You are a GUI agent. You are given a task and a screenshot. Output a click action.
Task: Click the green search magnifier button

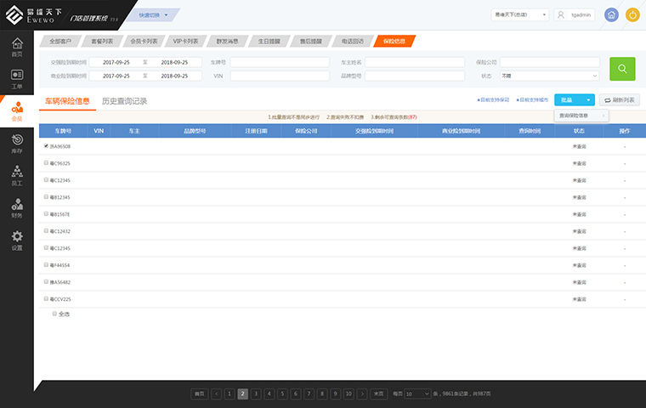[x=622, y=69]
